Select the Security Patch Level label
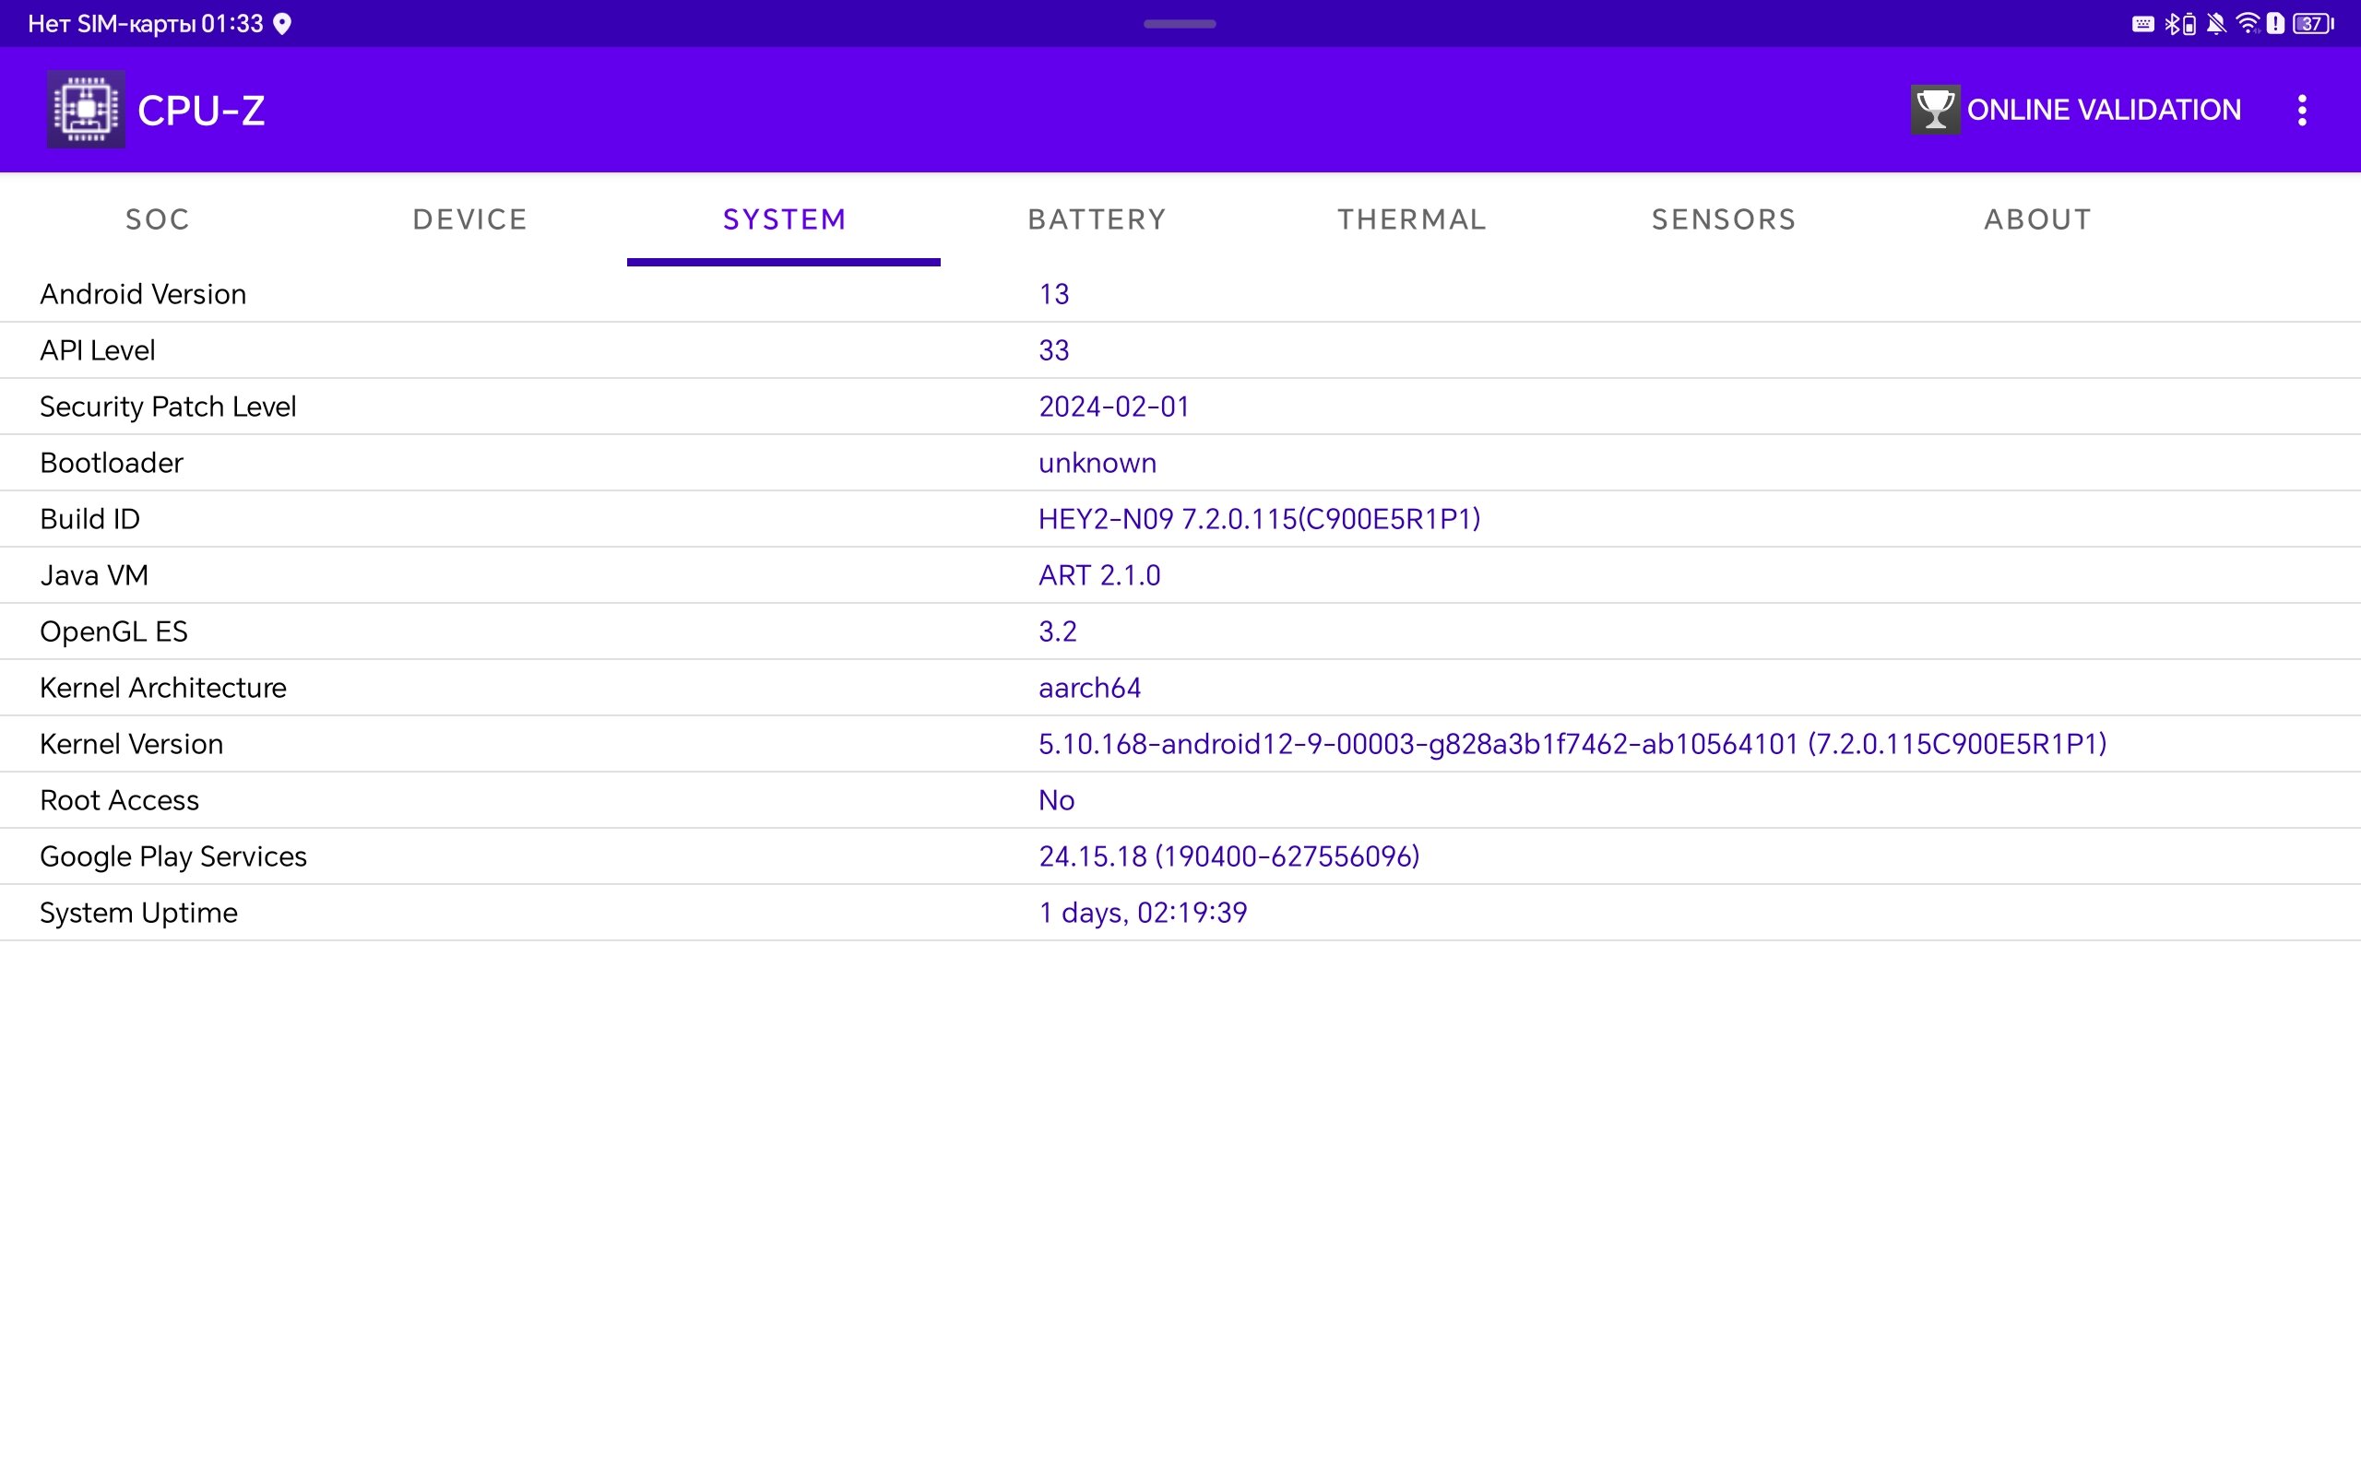Viewport: 2361px width, 1475px height. click(168, 407)
